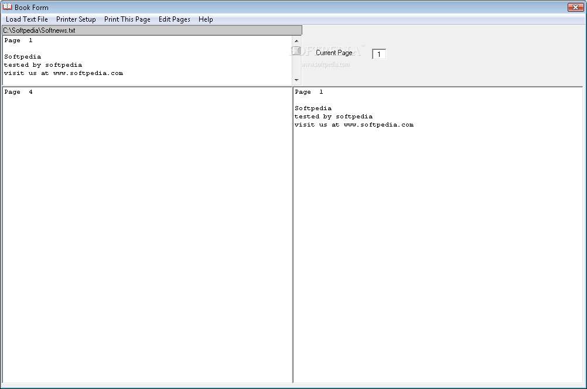Click 'Page 1' in top preview box
This screenshot has height=389, width=587.
click(18, 40)
